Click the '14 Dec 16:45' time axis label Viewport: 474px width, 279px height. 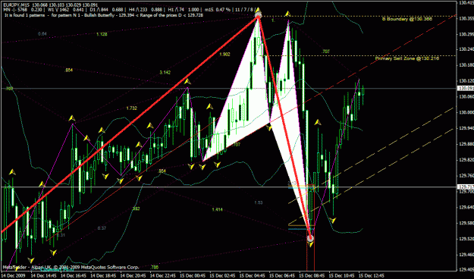[x=74, y=276]
